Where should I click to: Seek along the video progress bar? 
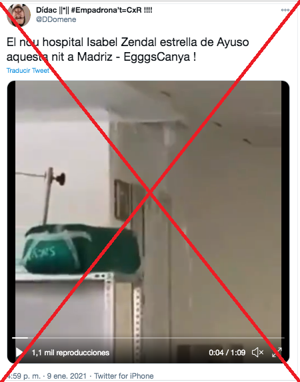pos(148,338)
